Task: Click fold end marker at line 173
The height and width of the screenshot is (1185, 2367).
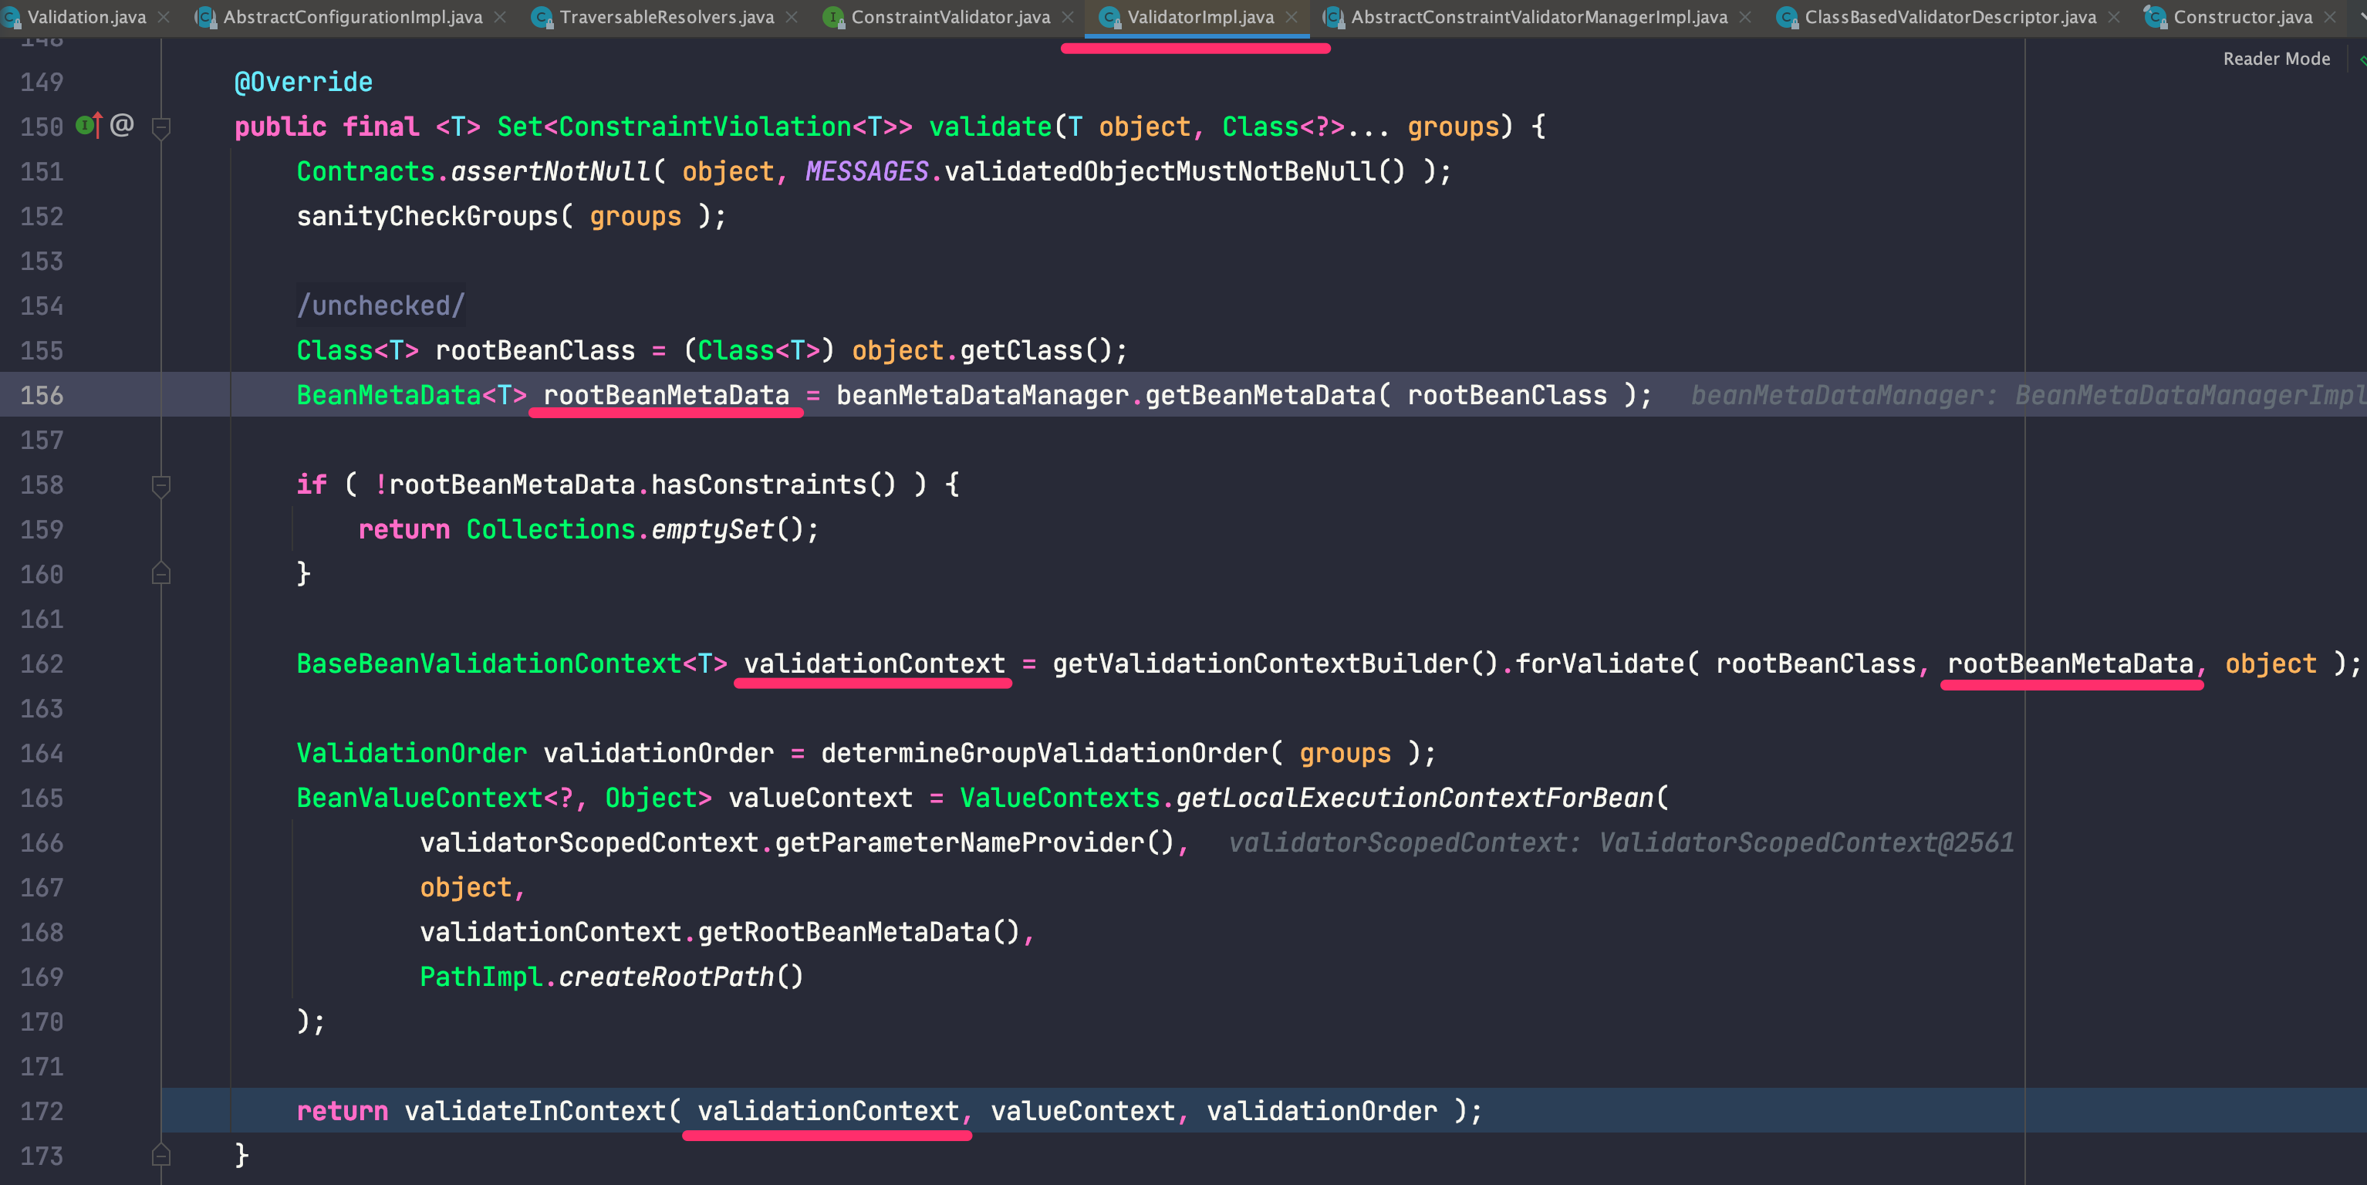Action: [160, 1155]
